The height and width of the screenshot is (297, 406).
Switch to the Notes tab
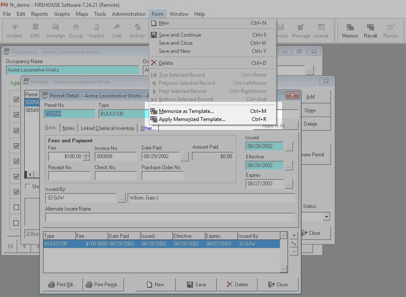pos(69,128)
